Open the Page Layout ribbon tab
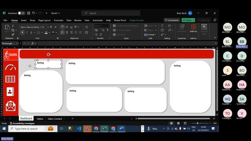This screenshot has height=141, width=251. [44, 20]
